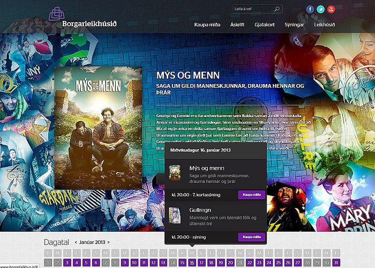Viewport: 375px width, 268px height.
Task: Click Mýs og menn small thumbnail in popup
Action: (x=175, y=173)
